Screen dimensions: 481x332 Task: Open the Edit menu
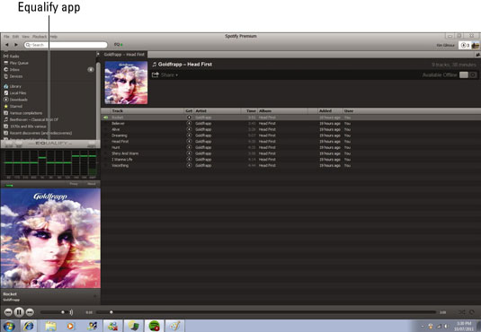15,37
